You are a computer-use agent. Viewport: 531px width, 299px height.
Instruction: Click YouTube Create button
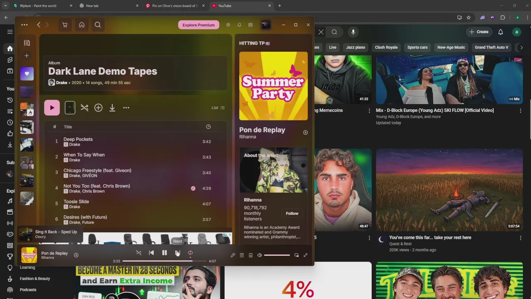click(x=479, y=32)
